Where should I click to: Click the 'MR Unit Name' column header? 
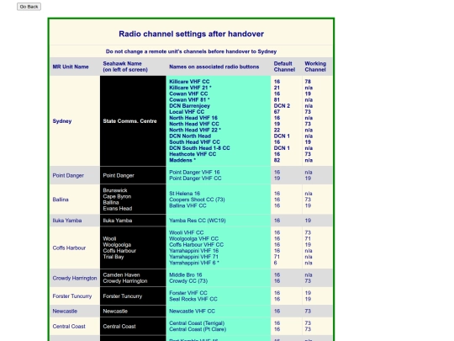coord(71,67)
